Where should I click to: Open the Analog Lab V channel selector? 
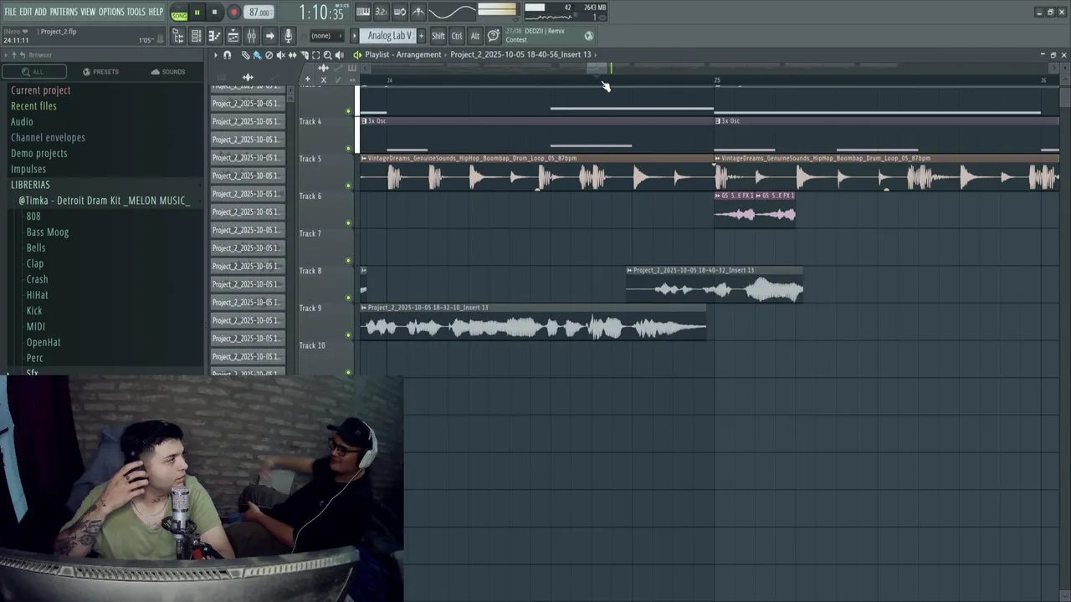[x=389, y=36]
